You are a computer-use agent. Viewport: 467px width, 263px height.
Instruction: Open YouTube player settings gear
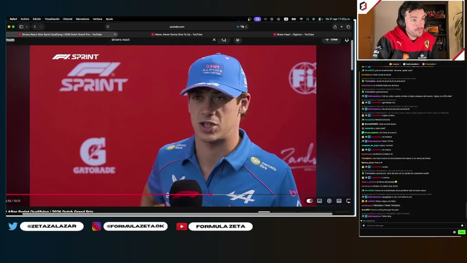(329, 201)
